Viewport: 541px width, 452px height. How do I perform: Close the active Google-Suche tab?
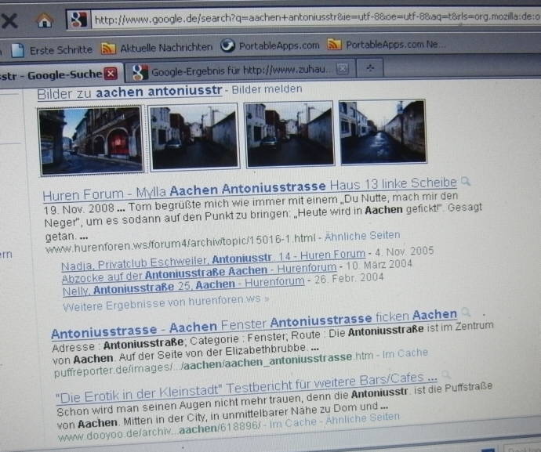tap(111, 74)
